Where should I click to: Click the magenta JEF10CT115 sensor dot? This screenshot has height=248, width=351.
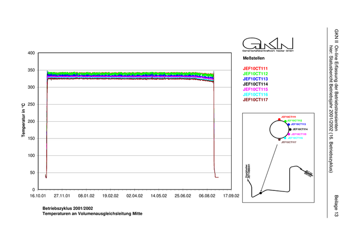[289, 134]
